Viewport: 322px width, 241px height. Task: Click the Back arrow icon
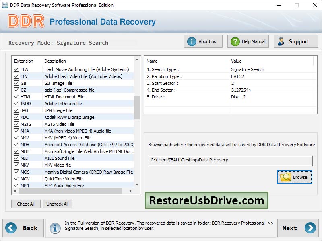pos(11,228)
